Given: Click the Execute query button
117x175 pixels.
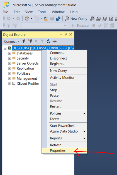Looking at the screenshot, I should click(x=80, y=26).
